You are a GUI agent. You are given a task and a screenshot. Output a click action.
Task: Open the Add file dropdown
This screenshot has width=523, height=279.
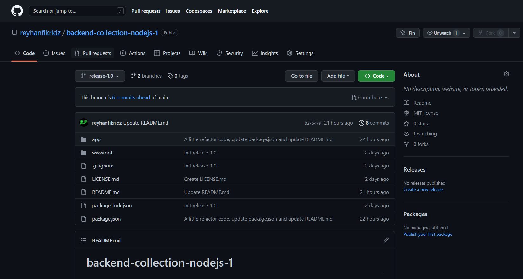338,76
